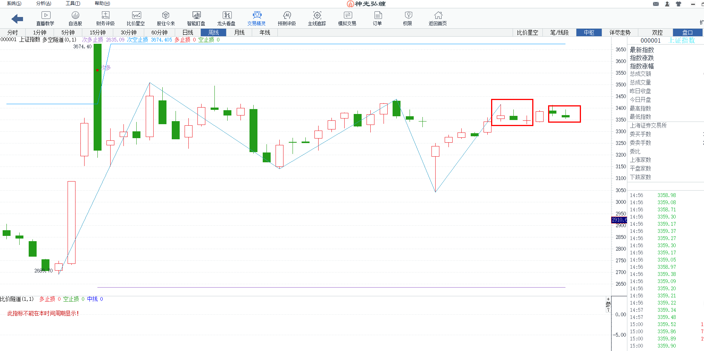Click the indicator help question mark button
704x351 pixels.
(608, 310)
